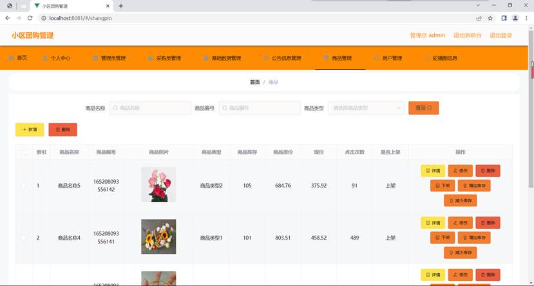Open 首页 in the orange navigation bar

coord(18,58)
